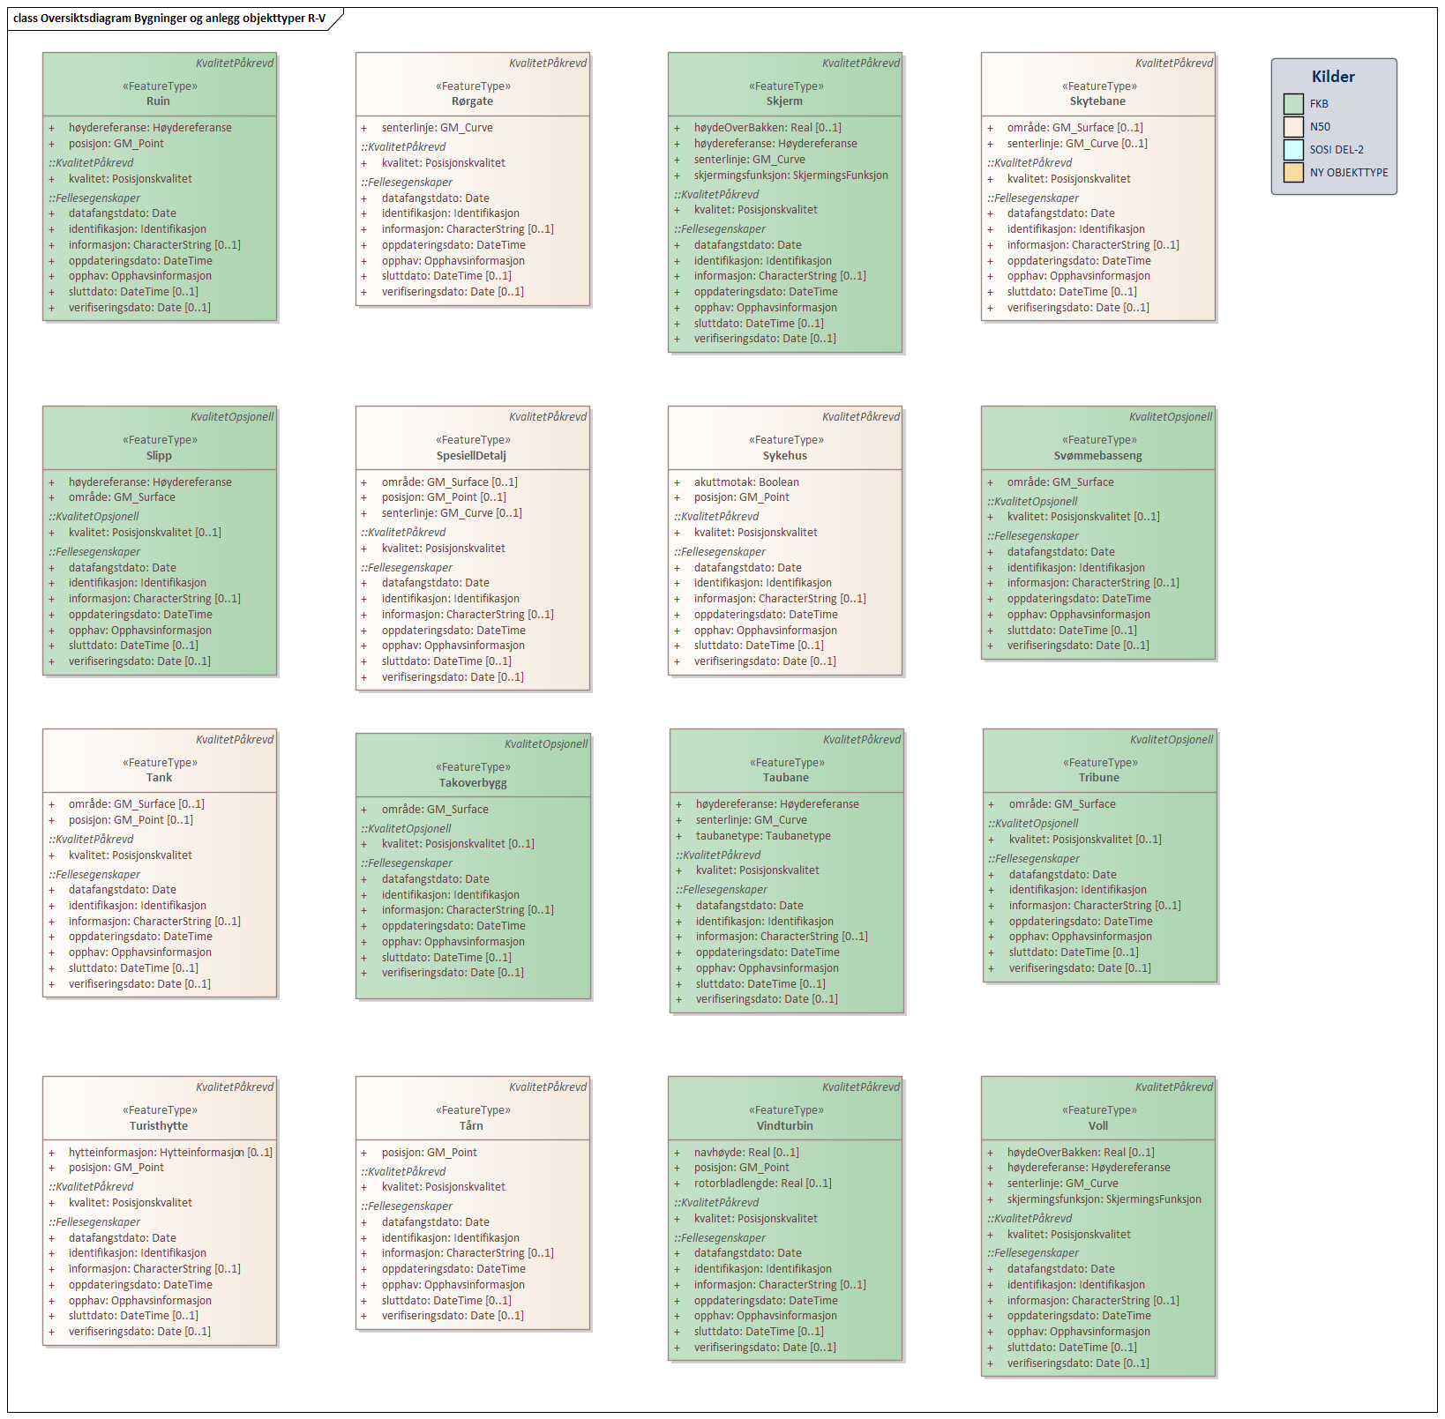Image resolution: width=1445 pixels, height=1419 pixels.
Task: Click høydereferanse attribute in Ruin
Action: click(x=150, y=128)
